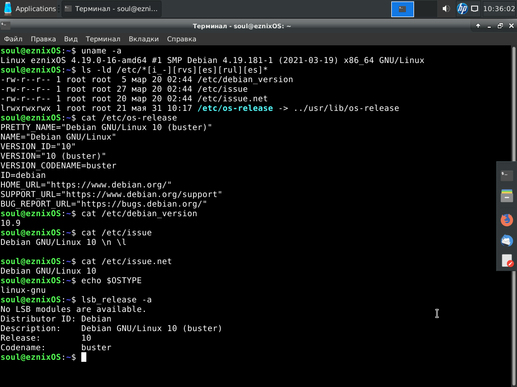517x387 pixels.
Task: Click the HP tray icon
Action: 462,9
